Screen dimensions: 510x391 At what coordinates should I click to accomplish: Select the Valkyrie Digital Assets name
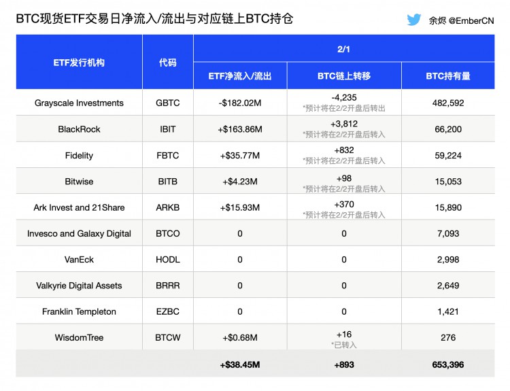pos(79,286)
